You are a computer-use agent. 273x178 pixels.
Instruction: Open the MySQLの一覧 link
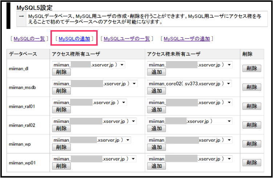point(29,39)
